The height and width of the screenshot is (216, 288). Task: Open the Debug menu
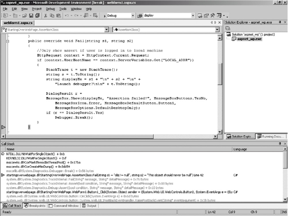click(50, 9)
